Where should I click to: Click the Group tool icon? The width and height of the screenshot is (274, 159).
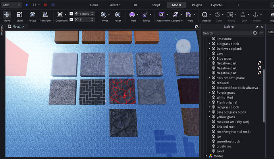coord(230,15)
